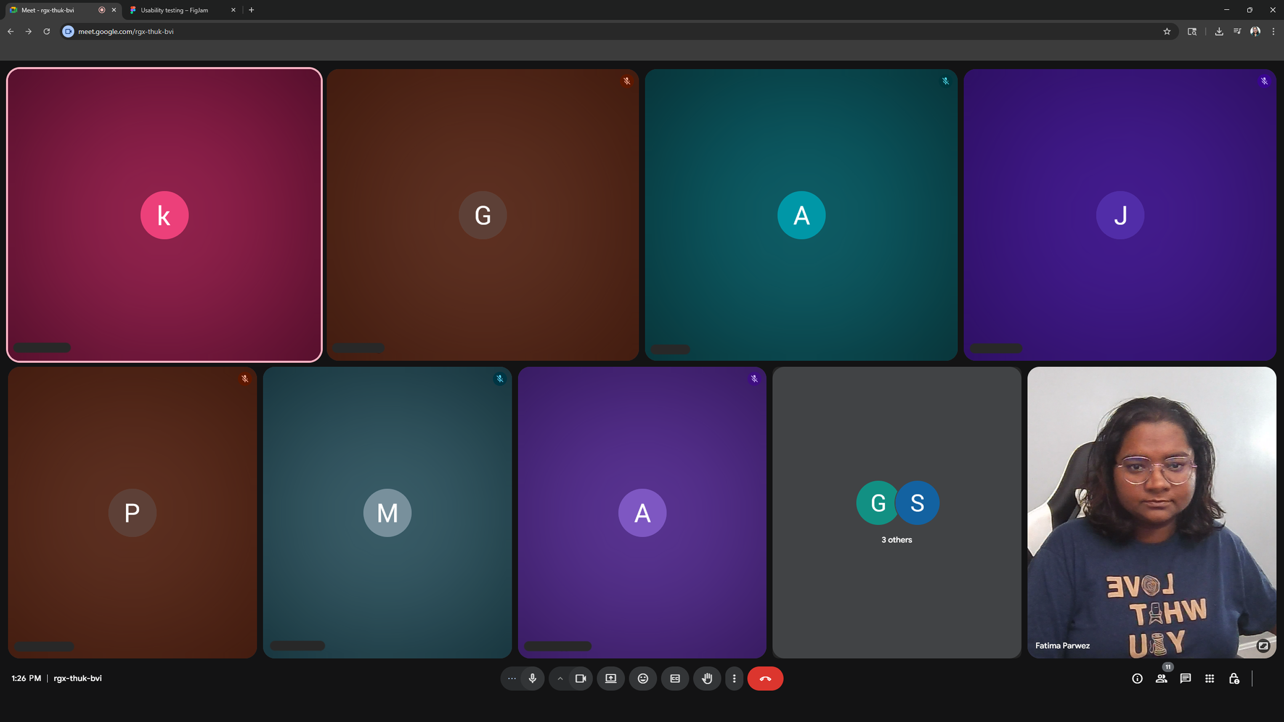1284x722 pixels.
Task: Open the in-call chat panel
Action: point(1185,678)
